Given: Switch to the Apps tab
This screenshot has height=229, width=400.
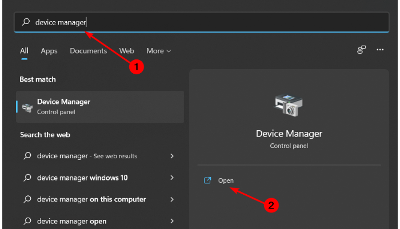Looking at the screenshot, I should coord(49,51).
